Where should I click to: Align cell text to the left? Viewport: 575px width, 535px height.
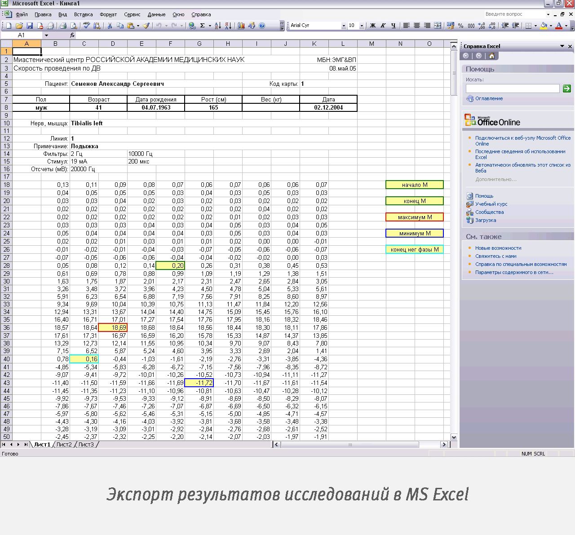tap(406, 26)
